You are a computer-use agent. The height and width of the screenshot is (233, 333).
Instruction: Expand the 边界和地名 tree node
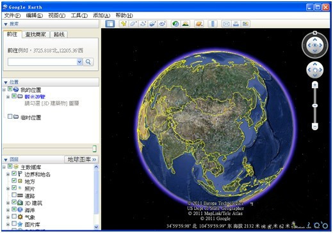pos(8,174)
